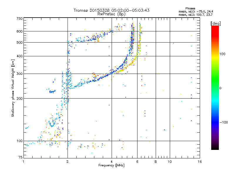
Task: Click the '[deg]' colorbar unit label
Action: (216, 23)
